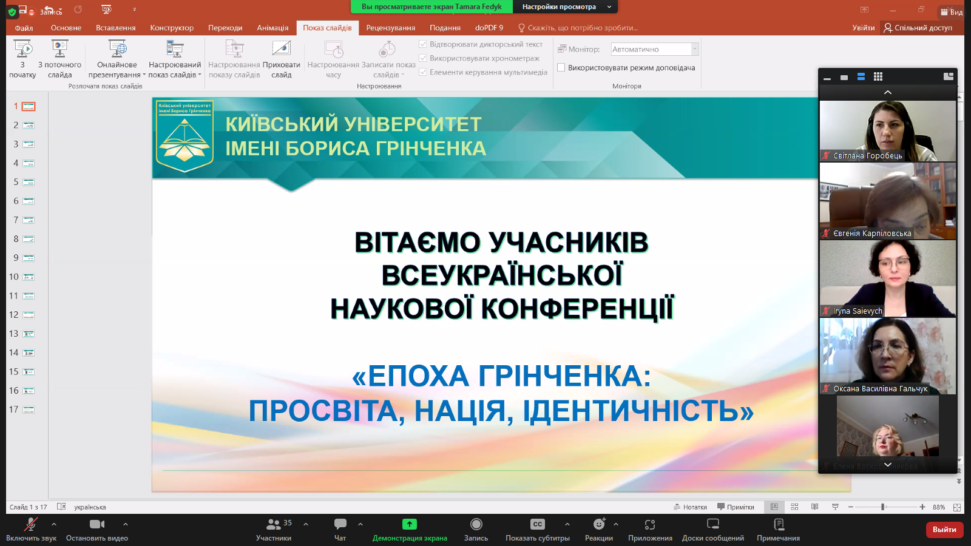Toggle use timings checkbox

[423, 58]
